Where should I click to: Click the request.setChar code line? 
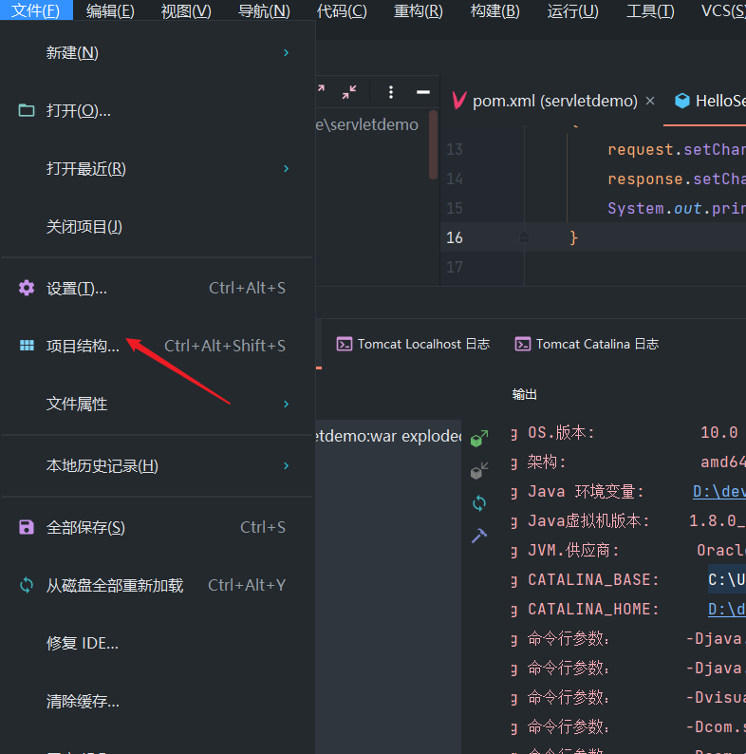tap(677, 149)
